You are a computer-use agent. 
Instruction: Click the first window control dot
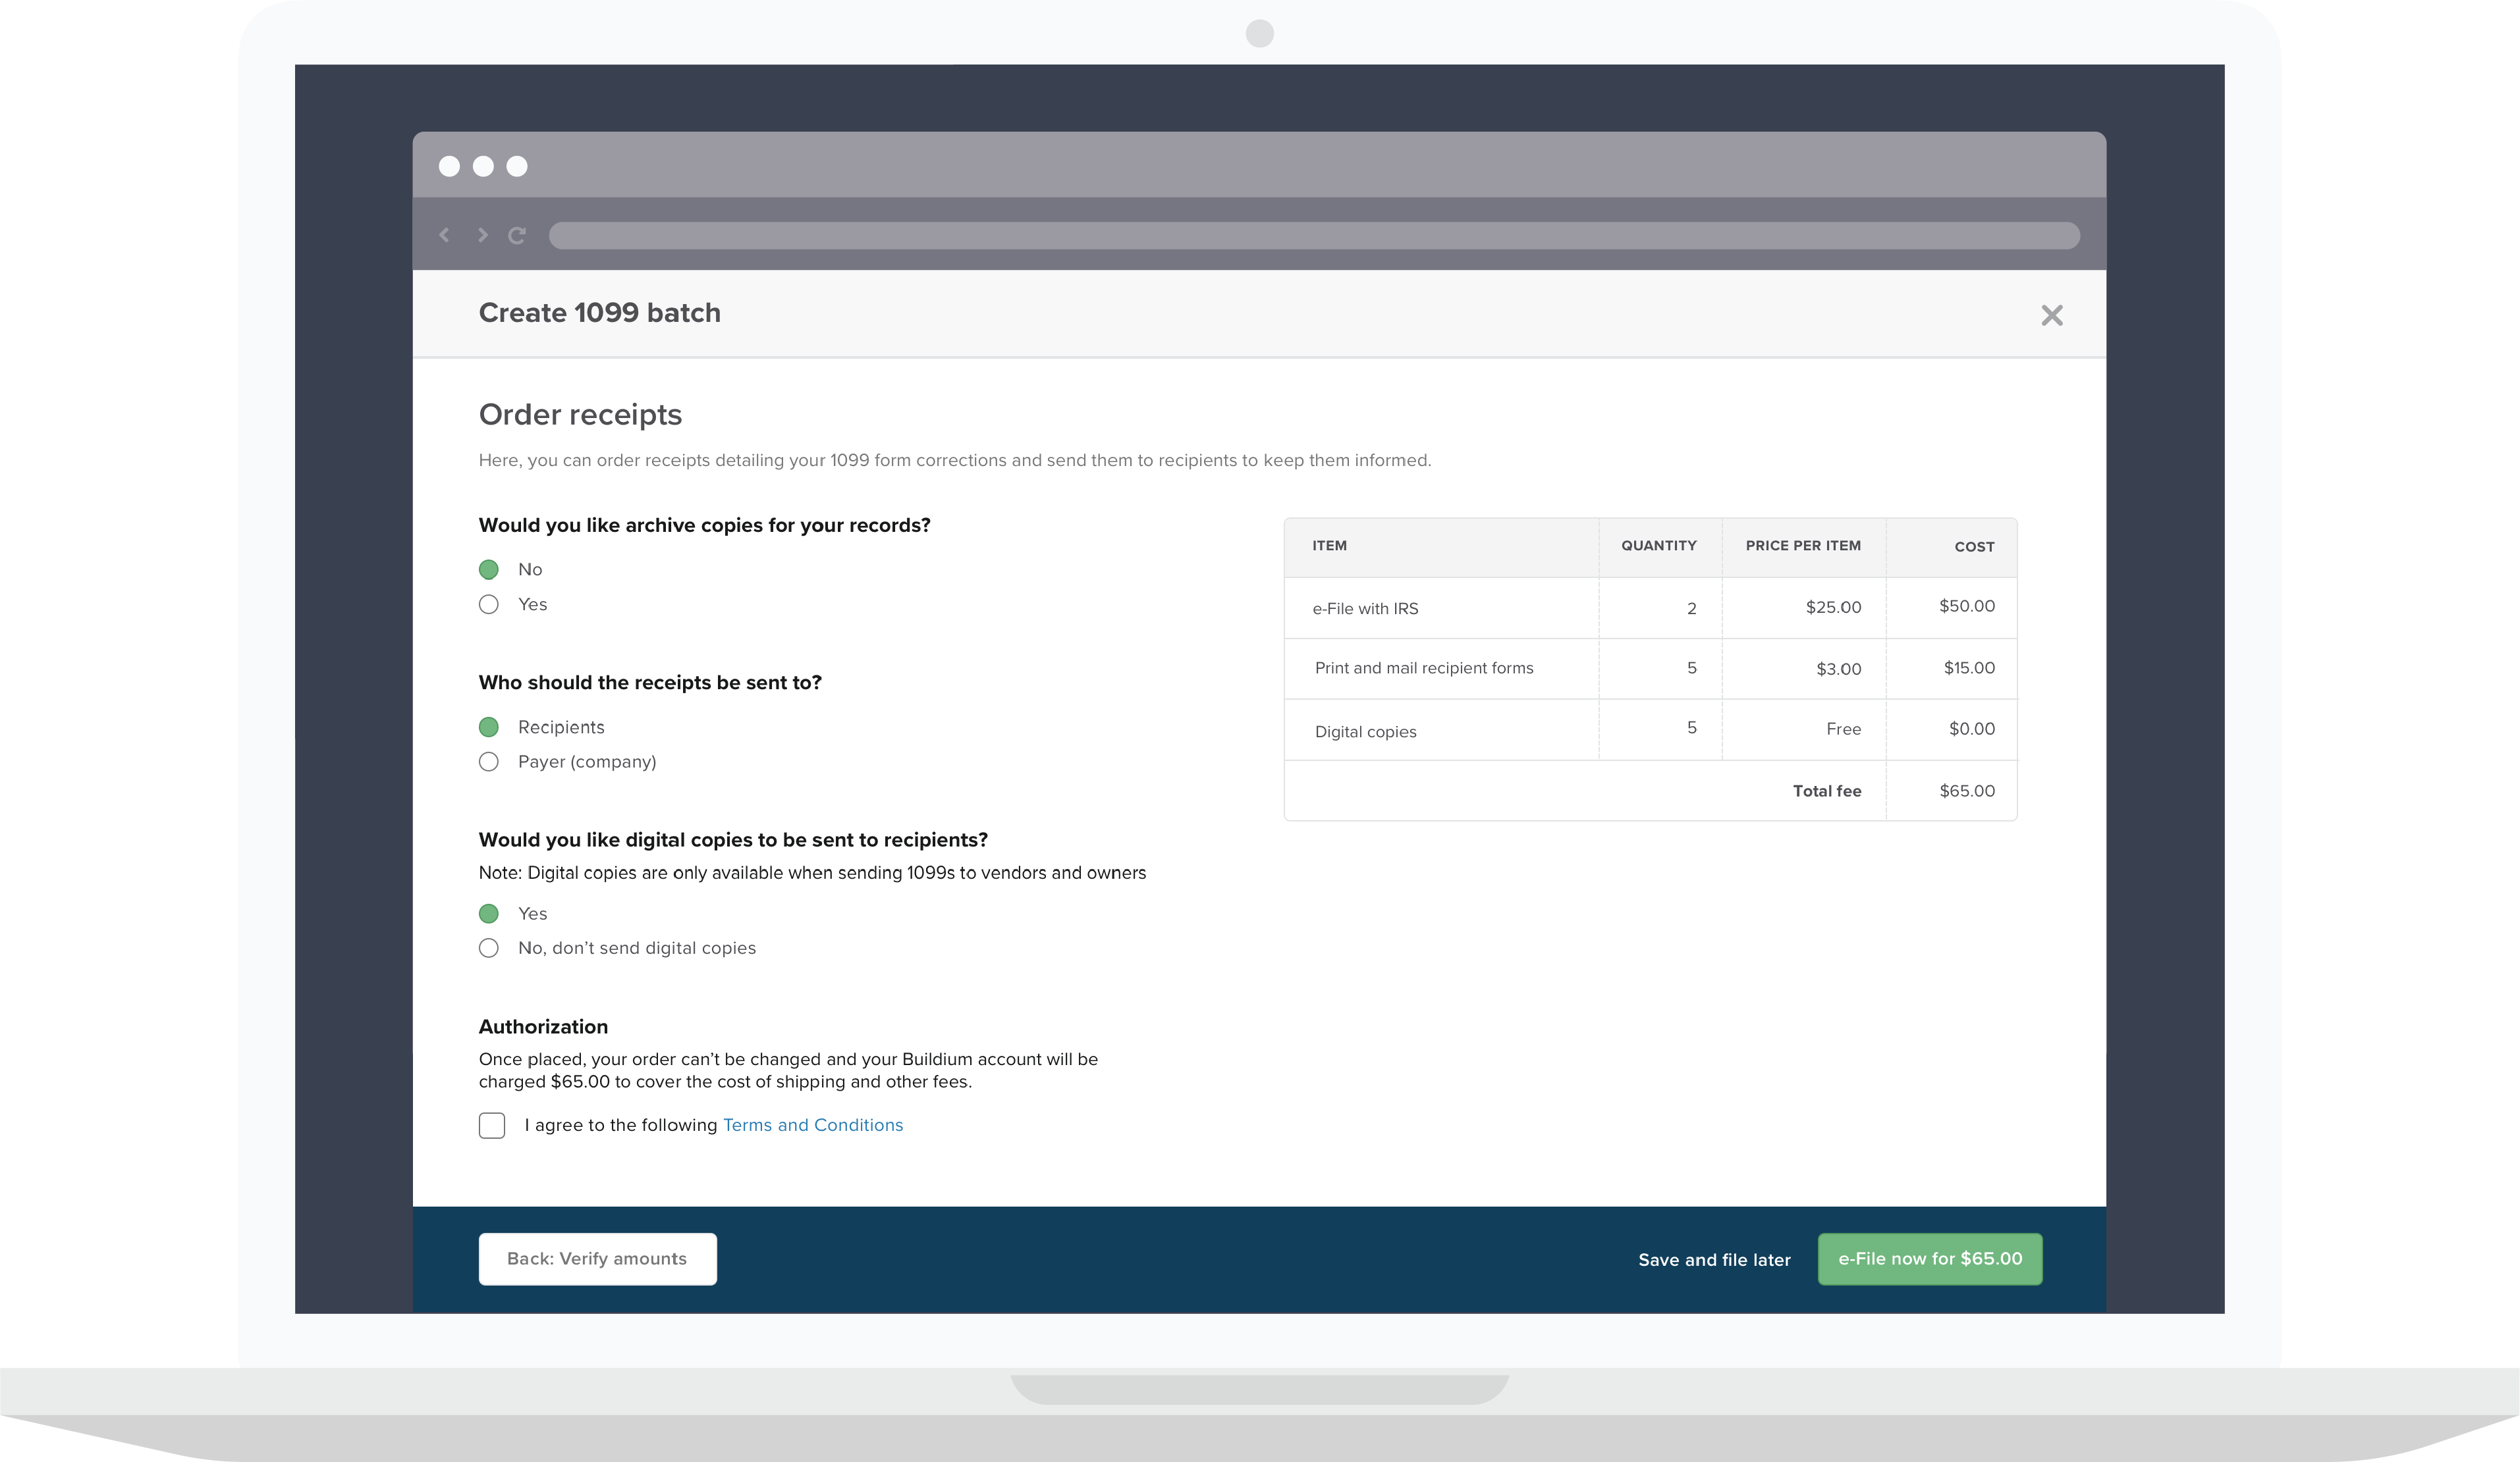[x=450, y=166]
